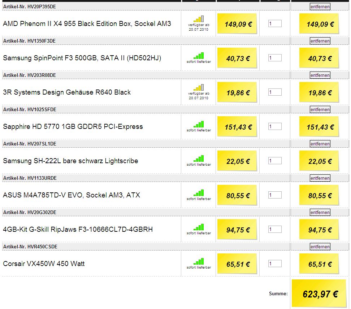Click stock icon for Sapphire HD 5770
The image size is (351, 309).
[199, 124]
